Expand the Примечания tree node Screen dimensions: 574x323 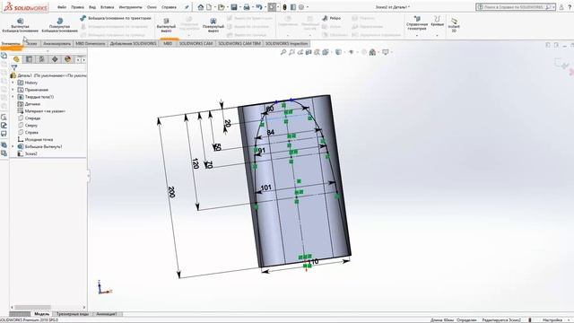click(13, 90)
